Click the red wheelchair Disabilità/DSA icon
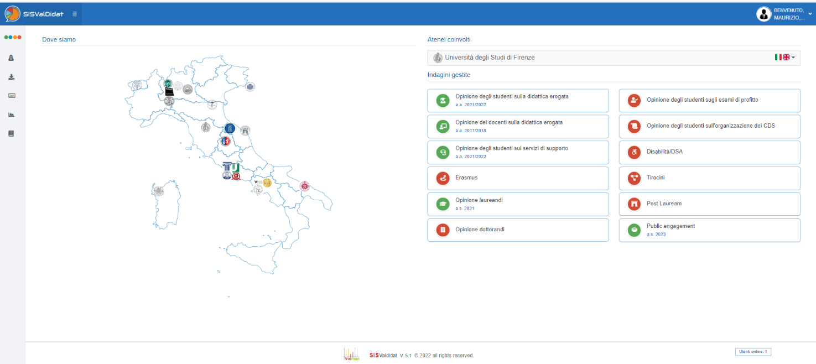The height and width of the screenshot is (364, 816). tap(634, 152)
